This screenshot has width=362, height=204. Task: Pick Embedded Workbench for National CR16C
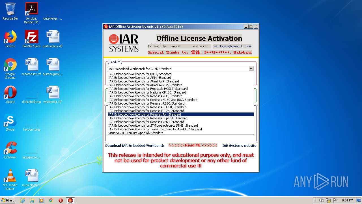[181, 92]
